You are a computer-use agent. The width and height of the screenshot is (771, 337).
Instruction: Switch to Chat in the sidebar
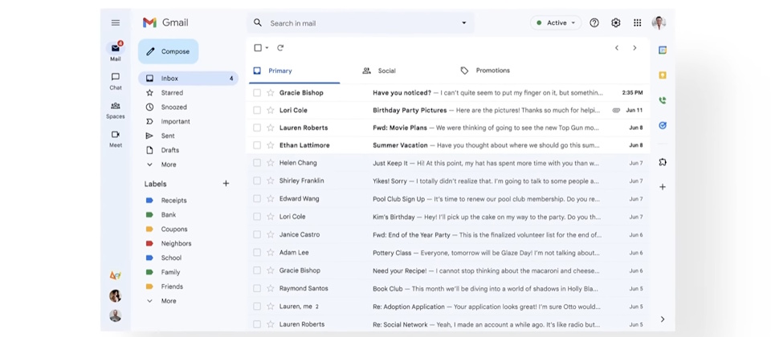tap(116, 81)
